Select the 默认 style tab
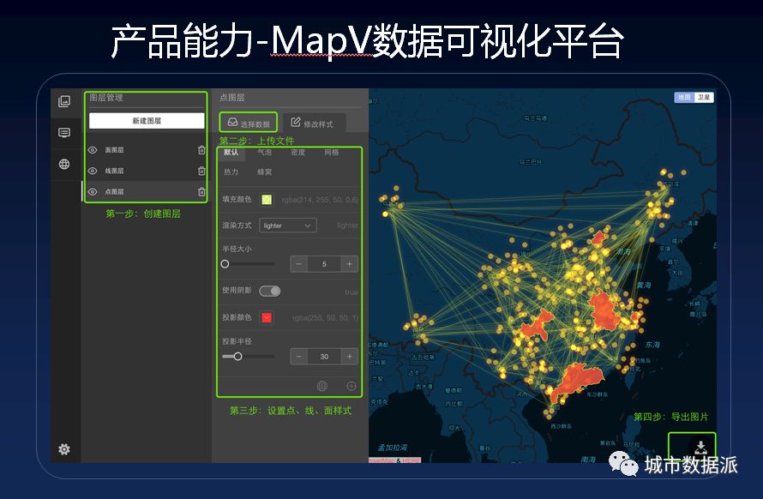 click(231, 153)
